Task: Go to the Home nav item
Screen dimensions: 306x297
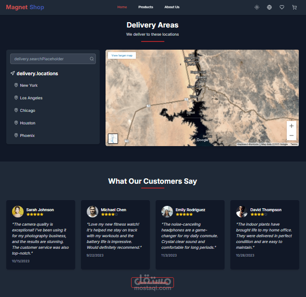Action: click(x=122, y=7)
